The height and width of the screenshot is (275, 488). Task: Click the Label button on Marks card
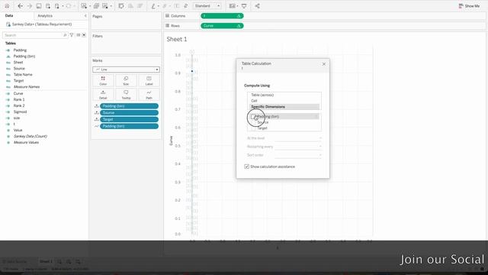pos(149,81)
